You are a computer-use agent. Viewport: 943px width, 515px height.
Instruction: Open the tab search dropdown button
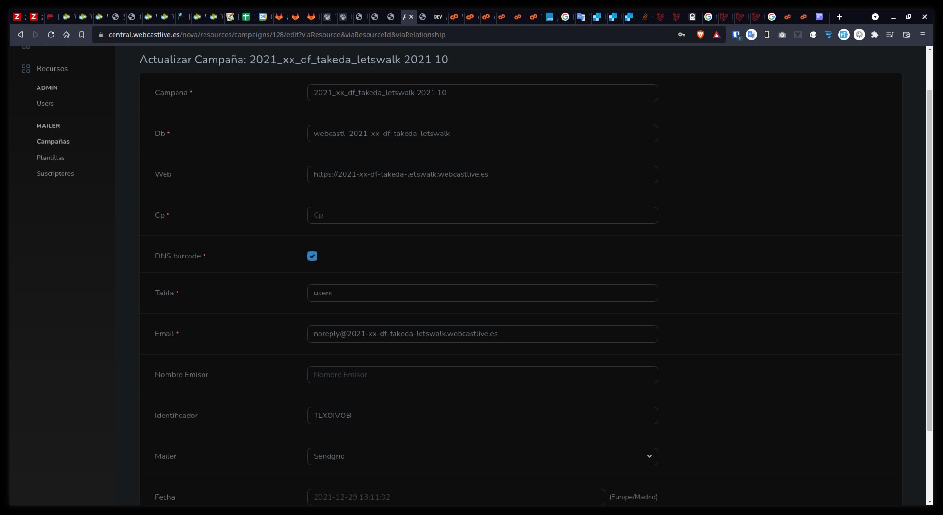pyautogui.click(x=875, y=17)
